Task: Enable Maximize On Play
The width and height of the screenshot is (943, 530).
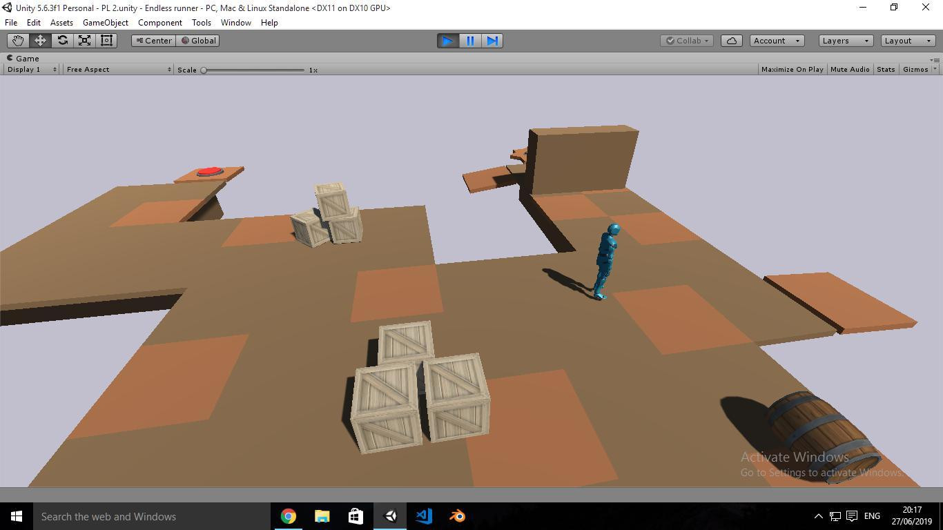Action: coord(792,69)
